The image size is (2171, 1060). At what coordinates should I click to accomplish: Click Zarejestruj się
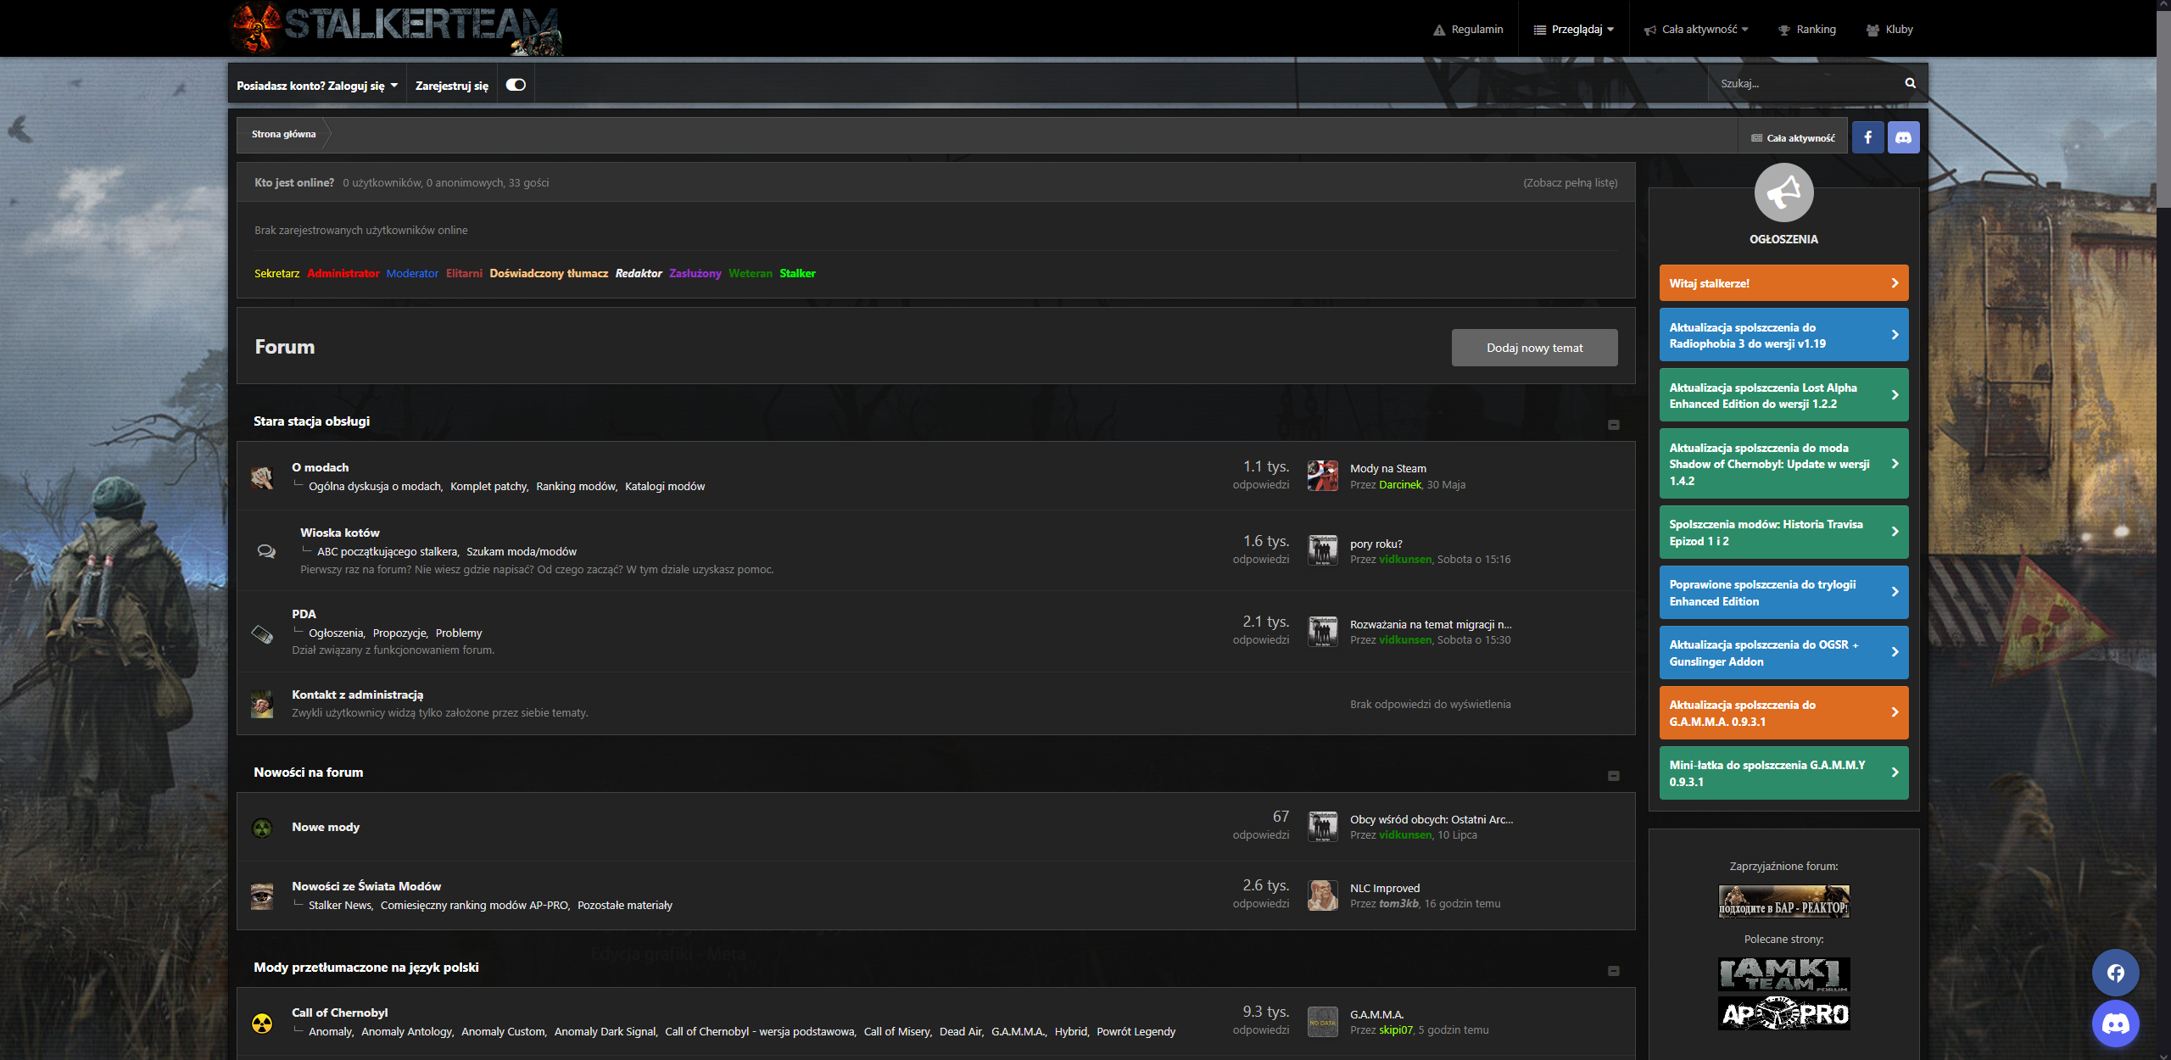pyautogui.click(x=451, y=86)
